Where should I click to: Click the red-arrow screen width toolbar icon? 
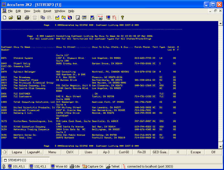100,18
